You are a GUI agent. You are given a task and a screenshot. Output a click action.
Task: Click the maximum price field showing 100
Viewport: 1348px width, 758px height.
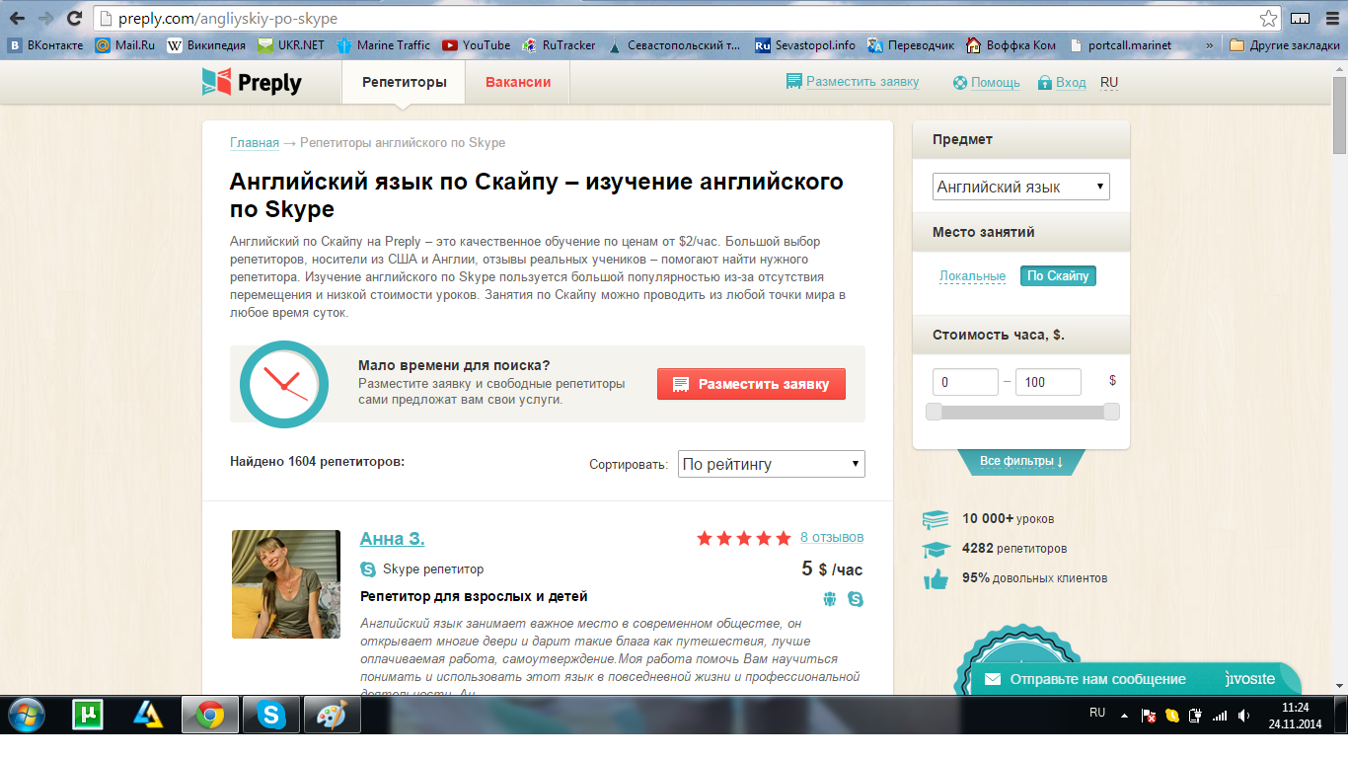click(x=1048, y=382)
